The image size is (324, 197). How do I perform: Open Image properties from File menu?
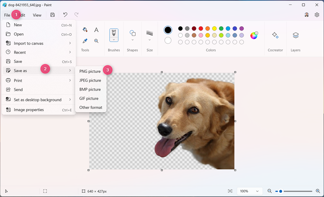(29, 110)
